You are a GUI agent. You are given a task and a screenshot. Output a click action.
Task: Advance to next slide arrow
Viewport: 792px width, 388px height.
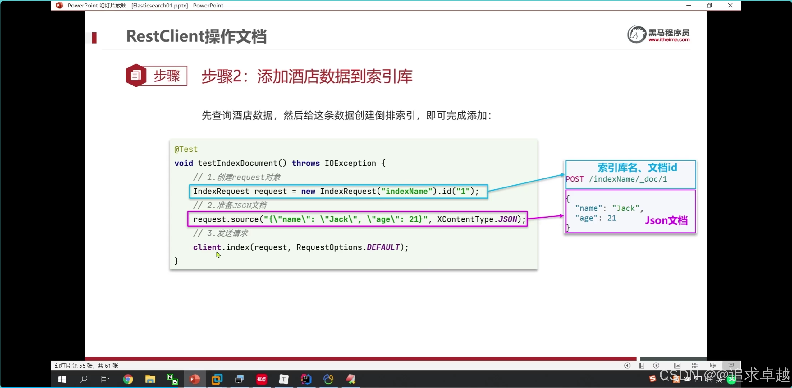[x=656, y=366]
